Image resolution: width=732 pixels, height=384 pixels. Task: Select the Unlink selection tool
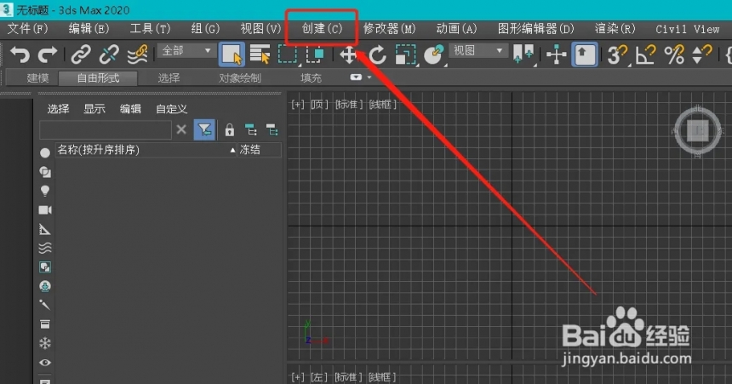click(109, 54)
